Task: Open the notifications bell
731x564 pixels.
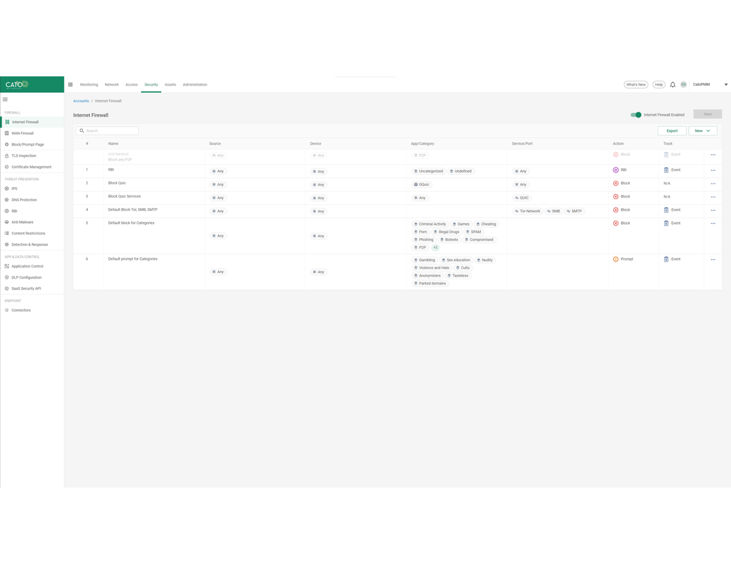Action: [672, 85]
